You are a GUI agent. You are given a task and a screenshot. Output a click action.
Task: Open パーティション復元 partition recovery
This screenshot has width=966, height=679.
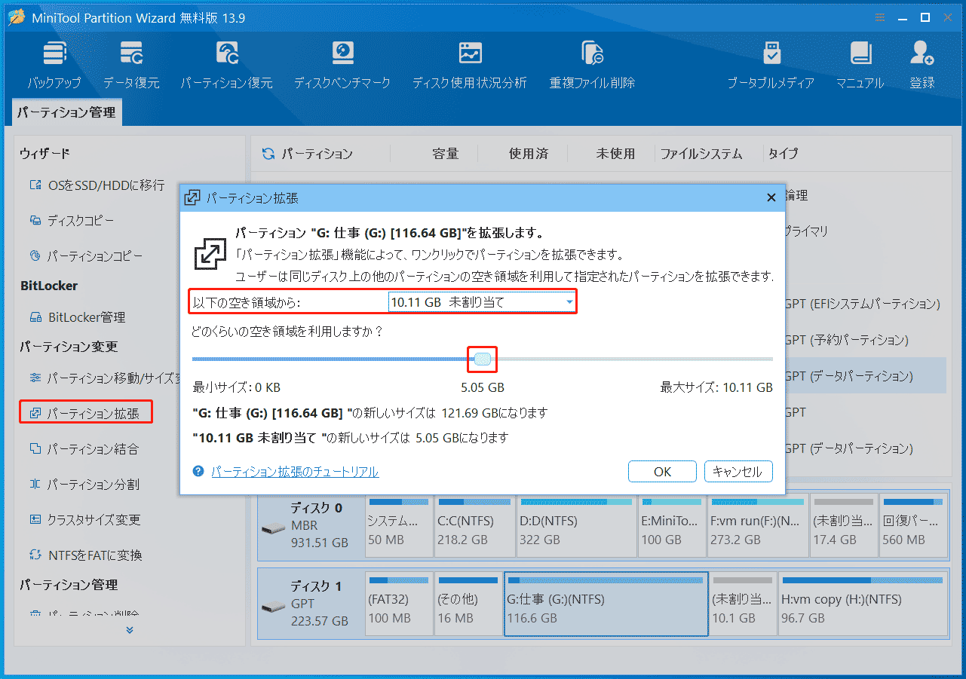coord(226,65)
